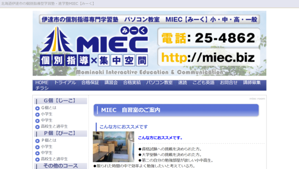Open お問合せ contact page
The height and width of the screenshot is (169, 299).
tap(229, 83)
